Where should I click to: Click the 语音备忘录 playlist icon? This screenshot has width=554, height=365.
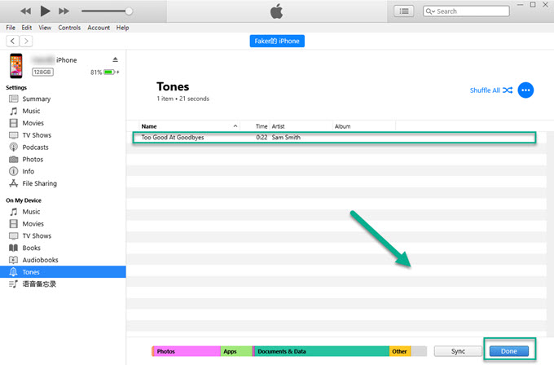(x=13, y=284)
